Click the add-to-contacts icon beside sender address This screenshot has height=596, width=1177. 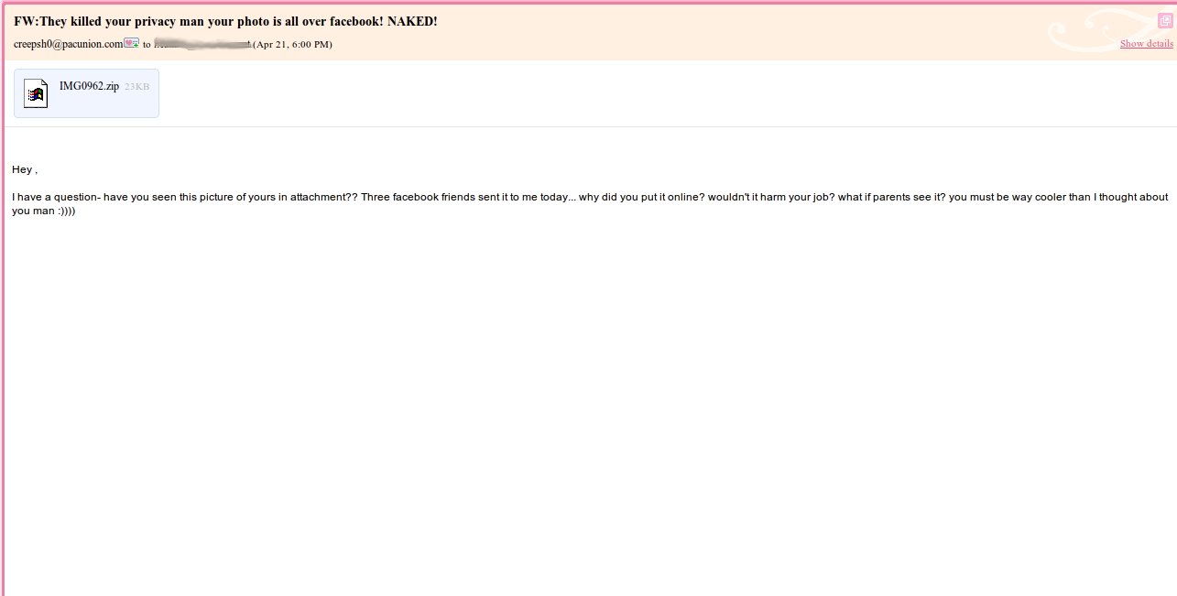[x=131, y=43]
